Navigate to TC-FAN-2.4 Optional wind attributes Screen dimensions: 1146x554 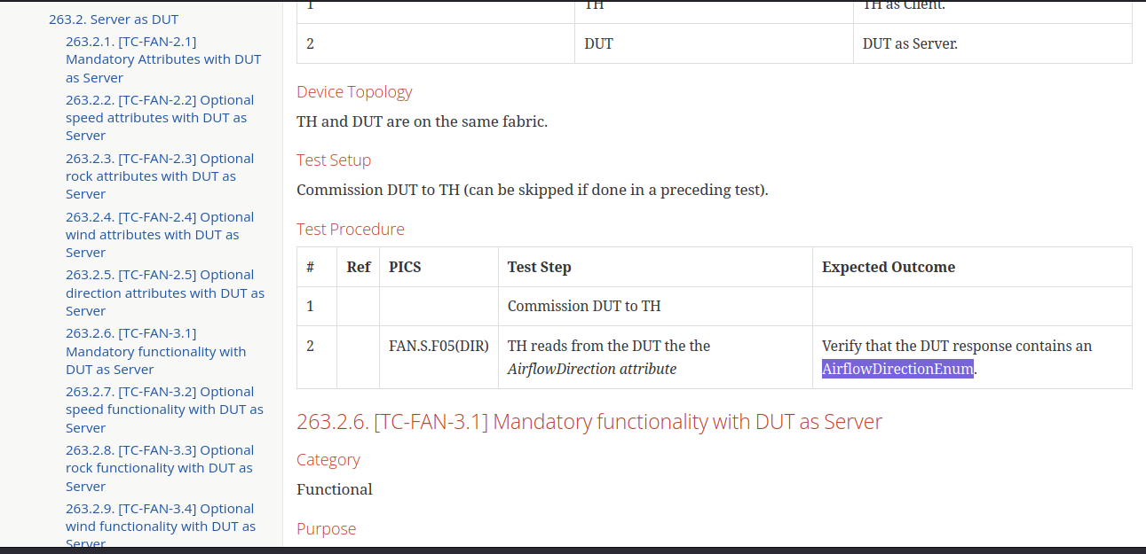click(x=160, y=234)
